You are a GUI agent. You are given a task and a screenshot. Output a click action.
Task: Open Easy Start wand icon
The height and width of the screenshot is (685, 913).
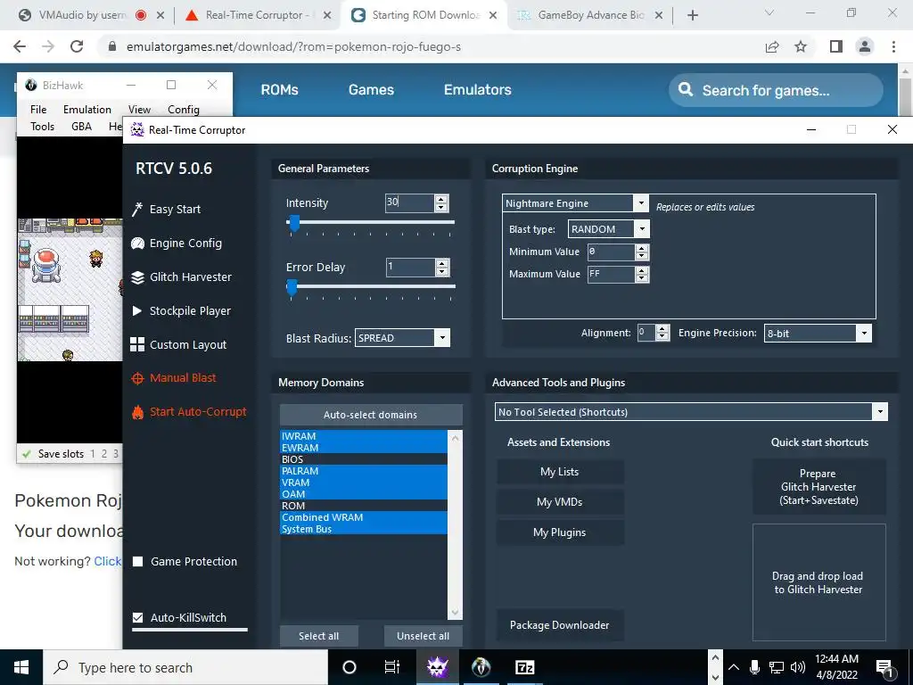137,209
